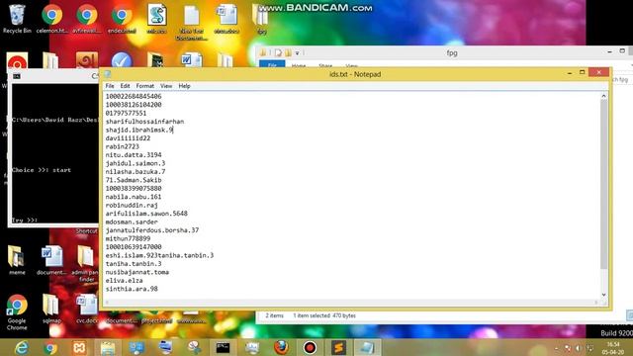The width and height of the screenshot is (633, 356).
Task: Select the fpg folder on desktop
Action: pos(261,19)
